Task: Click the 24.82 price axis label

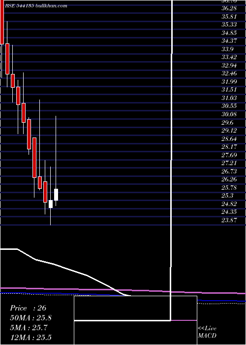Action: pyautogui.click(x=229, y=204)
